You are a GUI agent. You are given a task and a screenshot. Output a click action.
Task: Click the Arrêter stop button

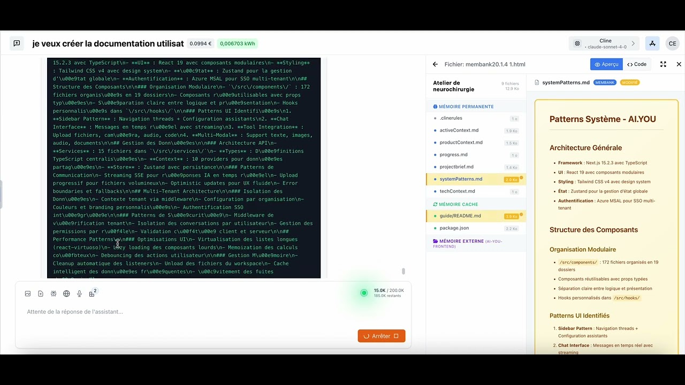click(381, 336)
